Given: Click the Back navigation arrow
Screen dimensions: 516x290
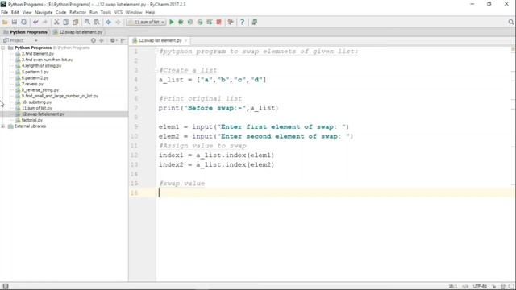Looking at the screenshot, I should click(x=108, y=22).
